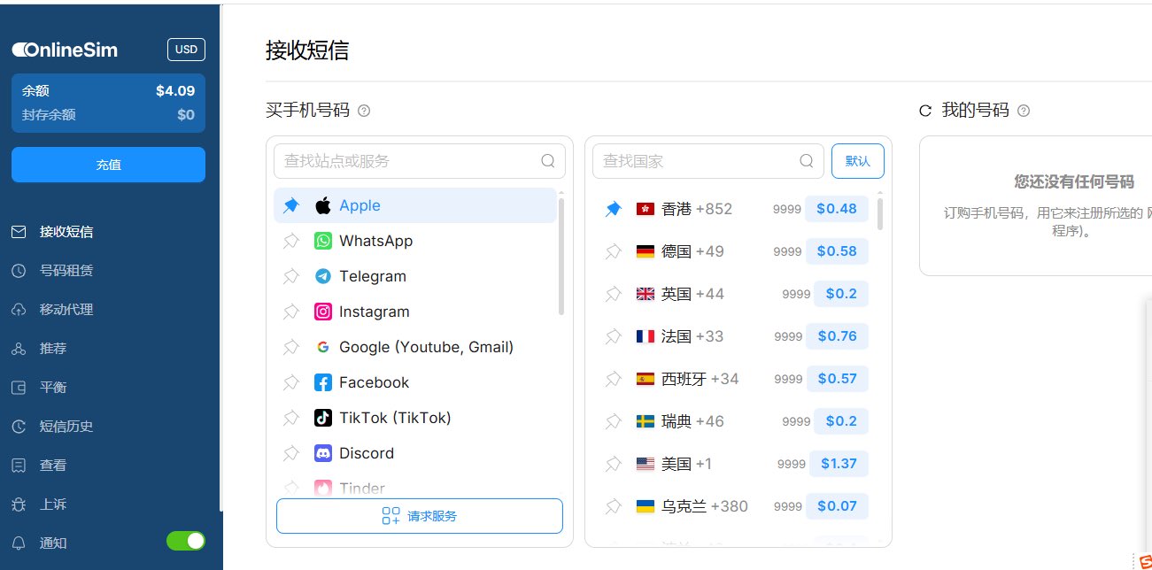Viewport: 1152px width, 570px height.
Task: Pin the Telegram service
Action: coord(291,276)
